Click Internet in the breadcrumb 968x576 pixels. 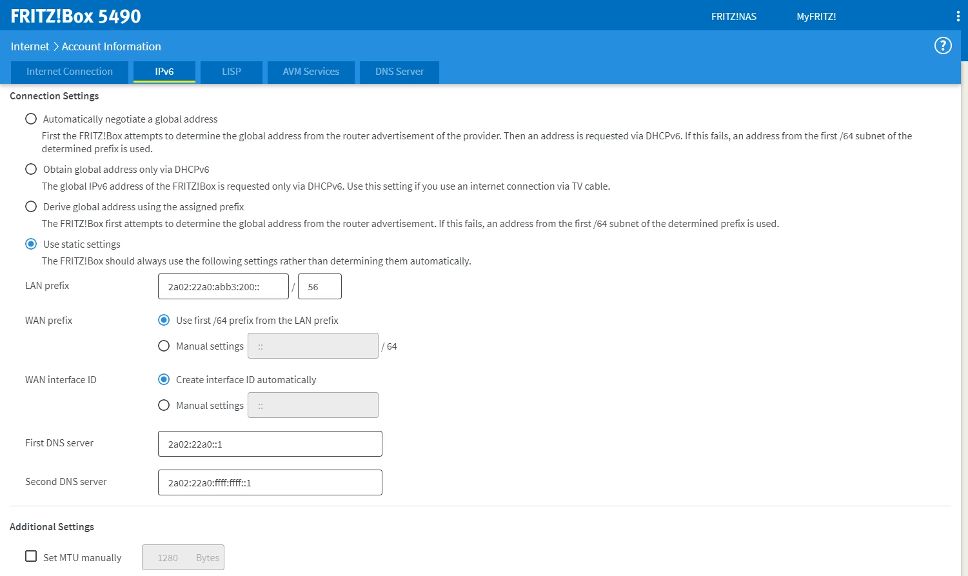[x=30, y=46]
